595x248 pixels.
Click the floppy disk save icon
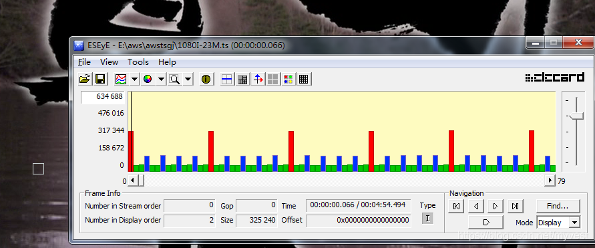[100, 79]
